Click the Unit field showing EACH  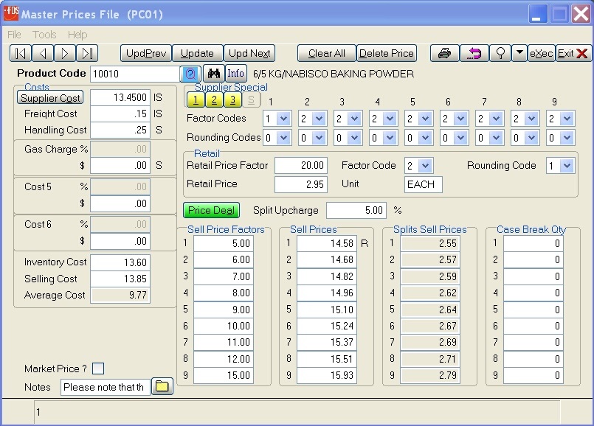click(423, 184)
